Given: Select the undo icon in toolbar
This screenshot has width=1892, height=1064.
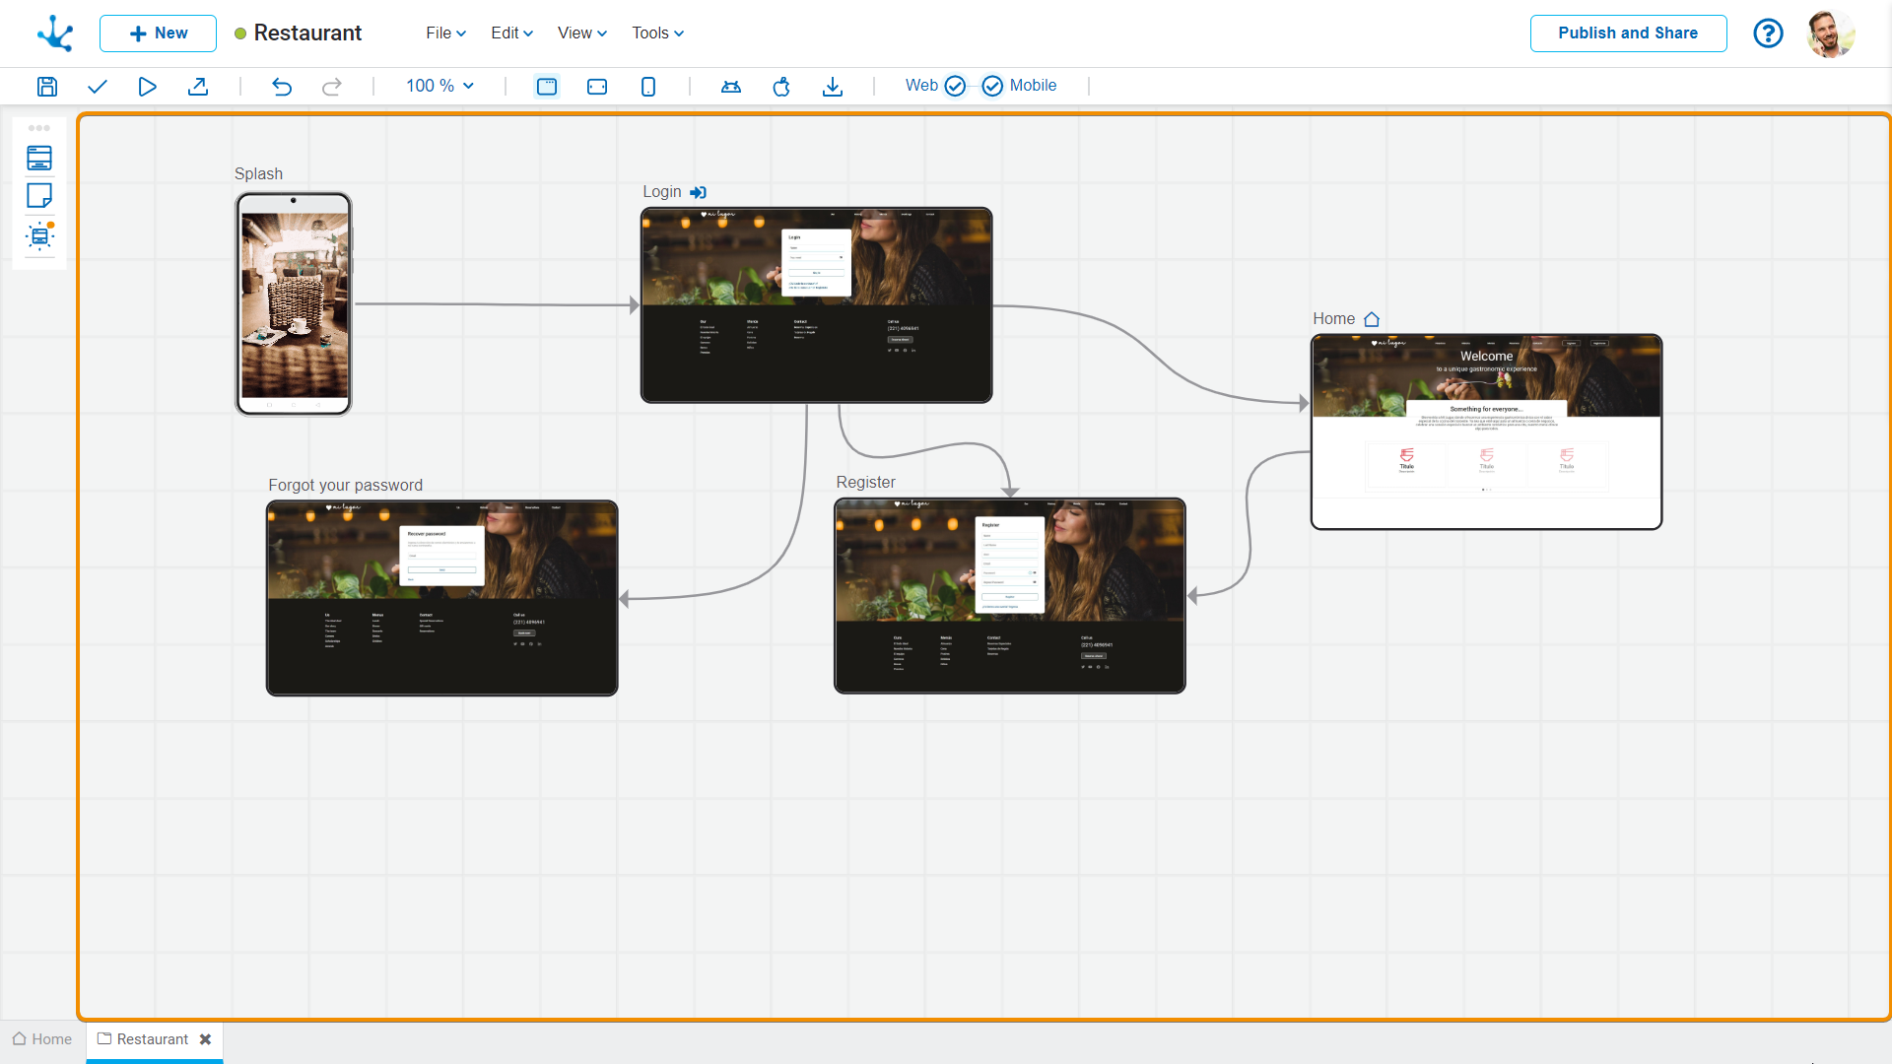Looking at the screenshot, I should [282, 86].
